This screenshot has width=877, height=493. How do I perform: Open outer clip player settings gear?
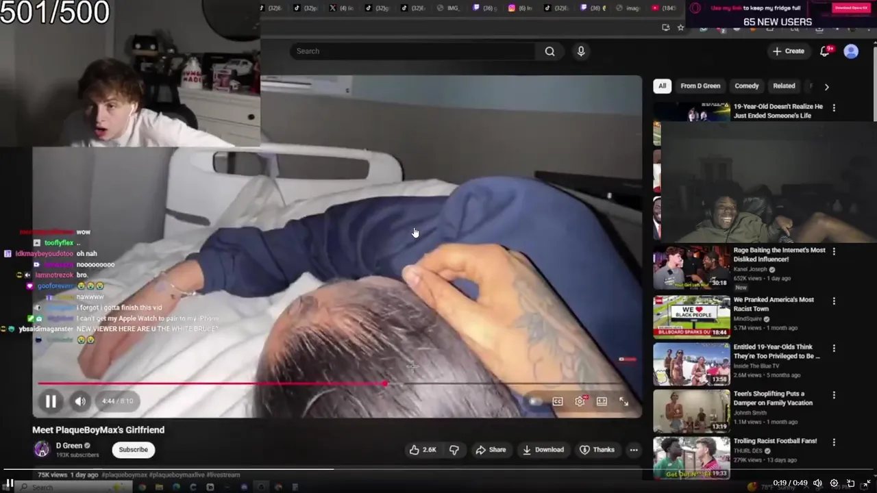(834, 483)
